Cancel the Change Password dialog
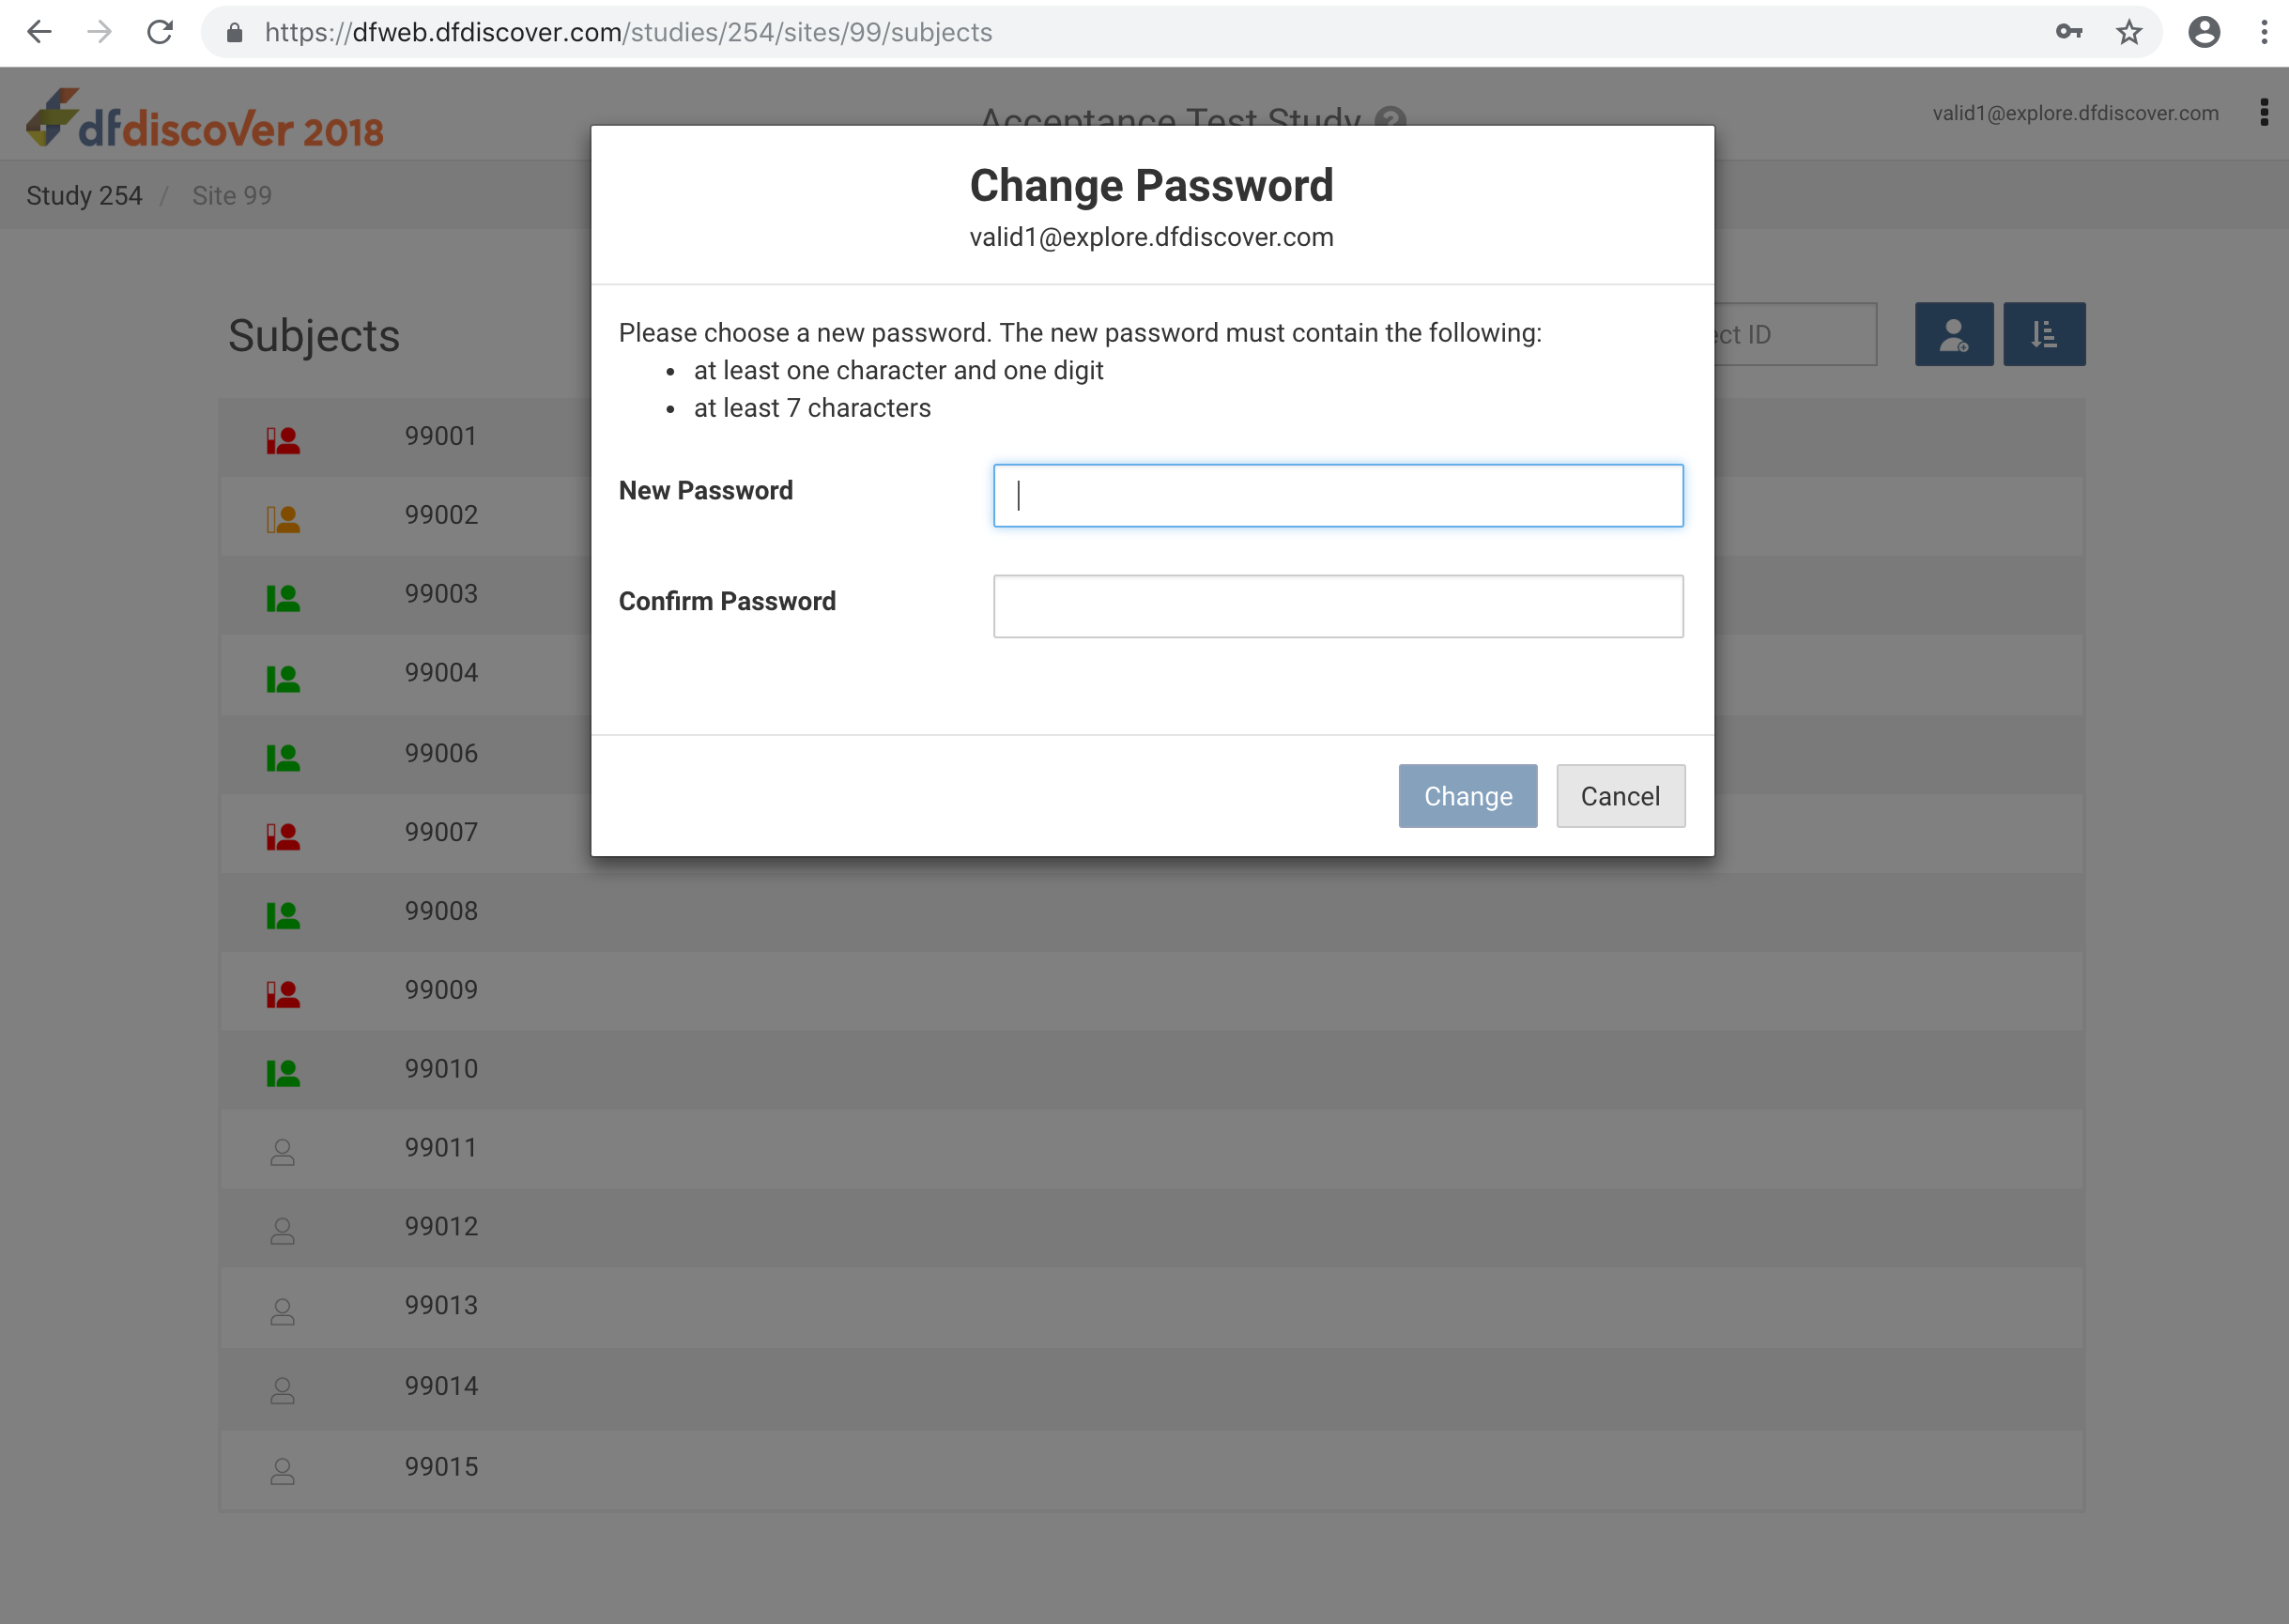 tap(1619, 796)
